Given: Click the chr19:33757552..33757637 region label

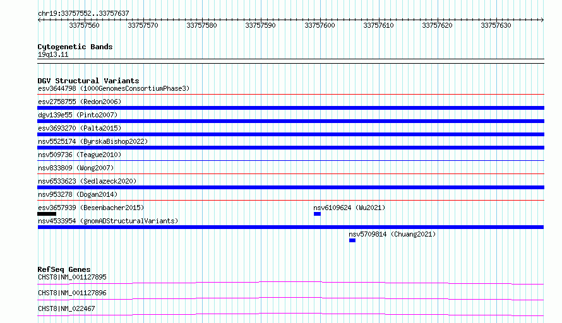Looking at the screenshot, I should point(83,13).
